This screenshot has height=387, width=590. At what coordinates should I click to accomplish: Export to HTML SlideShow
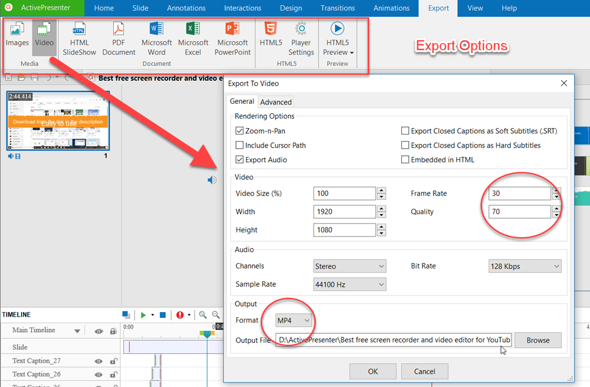tap(79, 38)
